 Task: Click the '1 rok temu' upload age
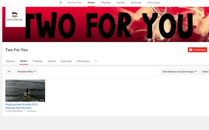pos(31,111)
